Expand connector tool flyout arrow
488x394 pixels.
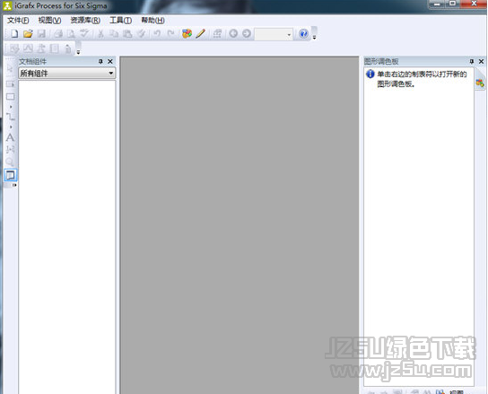click(11, 127)
